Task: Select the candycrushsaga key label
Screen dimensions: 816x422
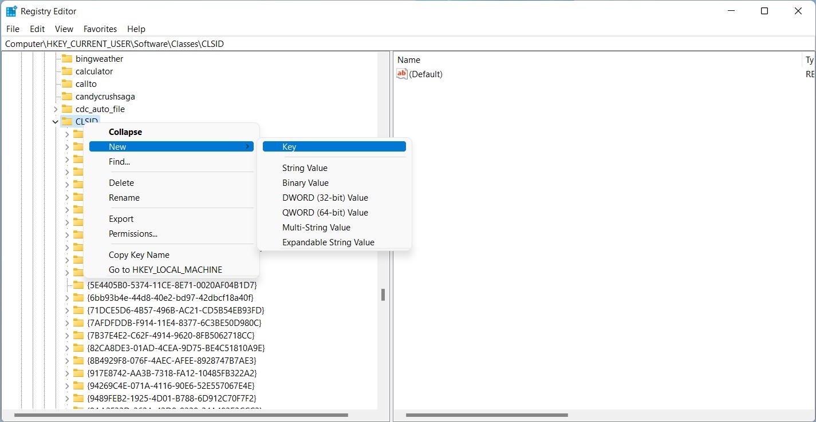Action: tap(105, 97)
